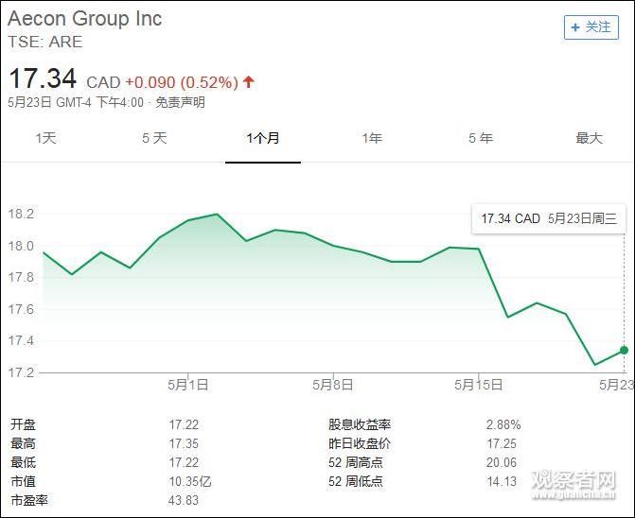Click the 17.34 CAD chart tooltip
The width and height of the screenshot is (635, 518).
[548, 218]
